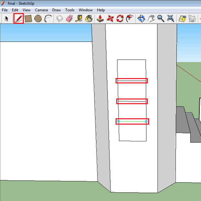Screen dimensions: 201x201
Task: Click the Zoom Extents icon
Action: [x=171, y=18]
